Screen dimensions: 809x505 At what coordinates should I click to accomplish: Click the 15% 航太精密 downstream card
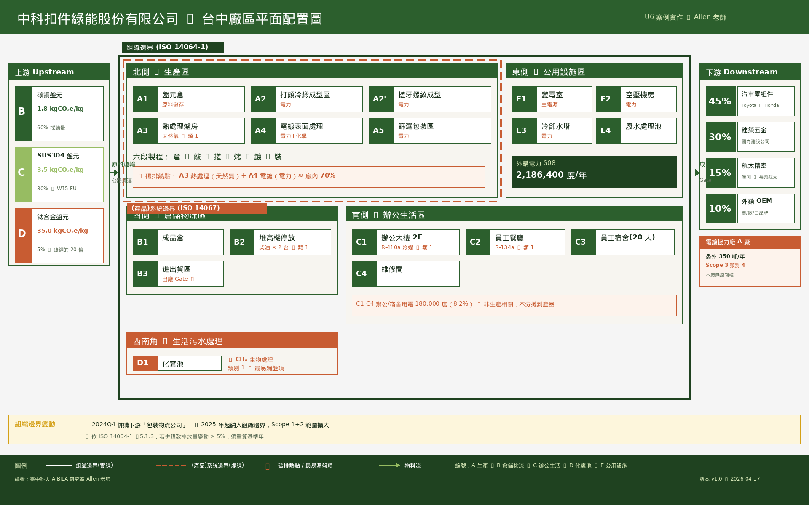pyautogui.click(x=750, y=173)
